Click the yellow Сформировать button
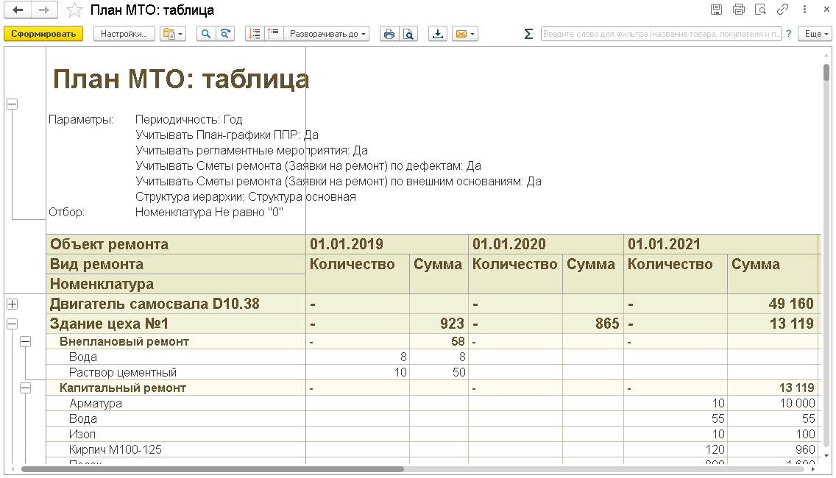 point(43,34)
